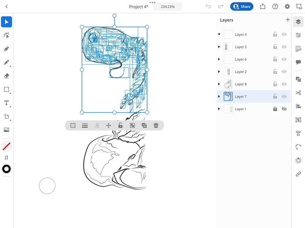This screenshot has height=228, width=305.
Task: Select the Type tool in left toolbar
Action: 6,103
